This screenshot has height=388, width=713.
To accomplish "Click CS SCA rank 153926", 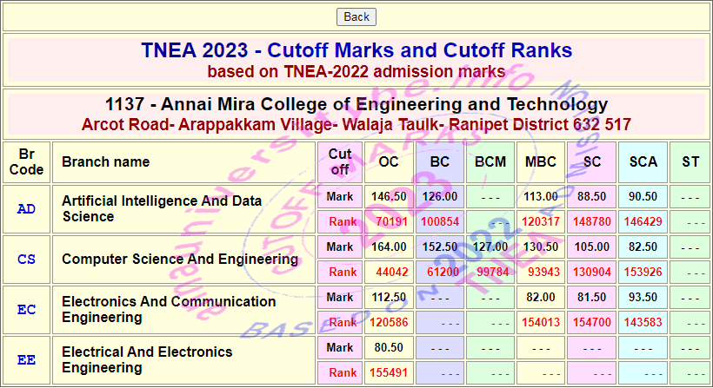I will pyautogui.click(x=643, y=272).
